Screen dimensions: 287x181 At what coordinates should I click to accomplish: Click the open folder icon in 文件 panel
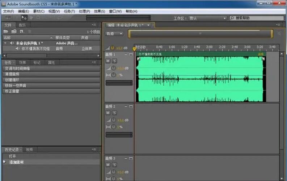click(x=6, y=31)
